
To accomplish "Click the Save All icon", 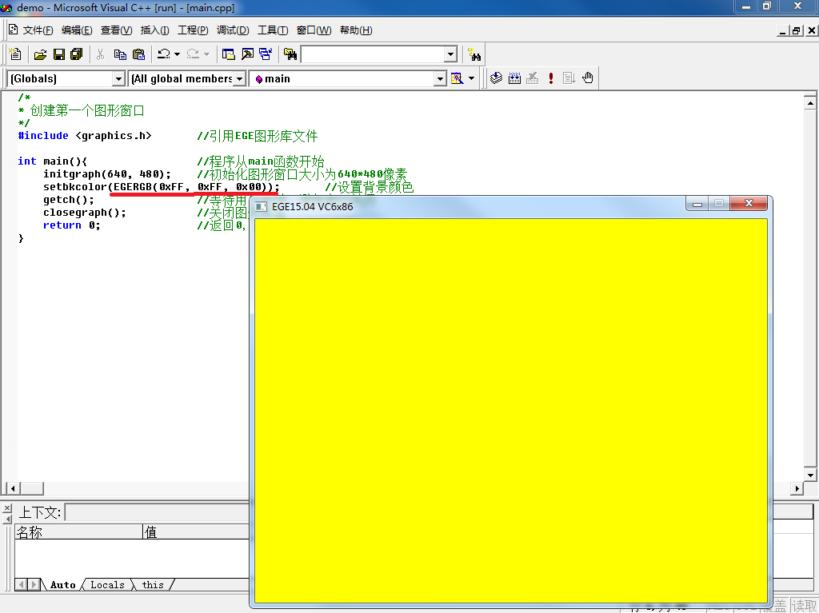I will coord(76,54).
